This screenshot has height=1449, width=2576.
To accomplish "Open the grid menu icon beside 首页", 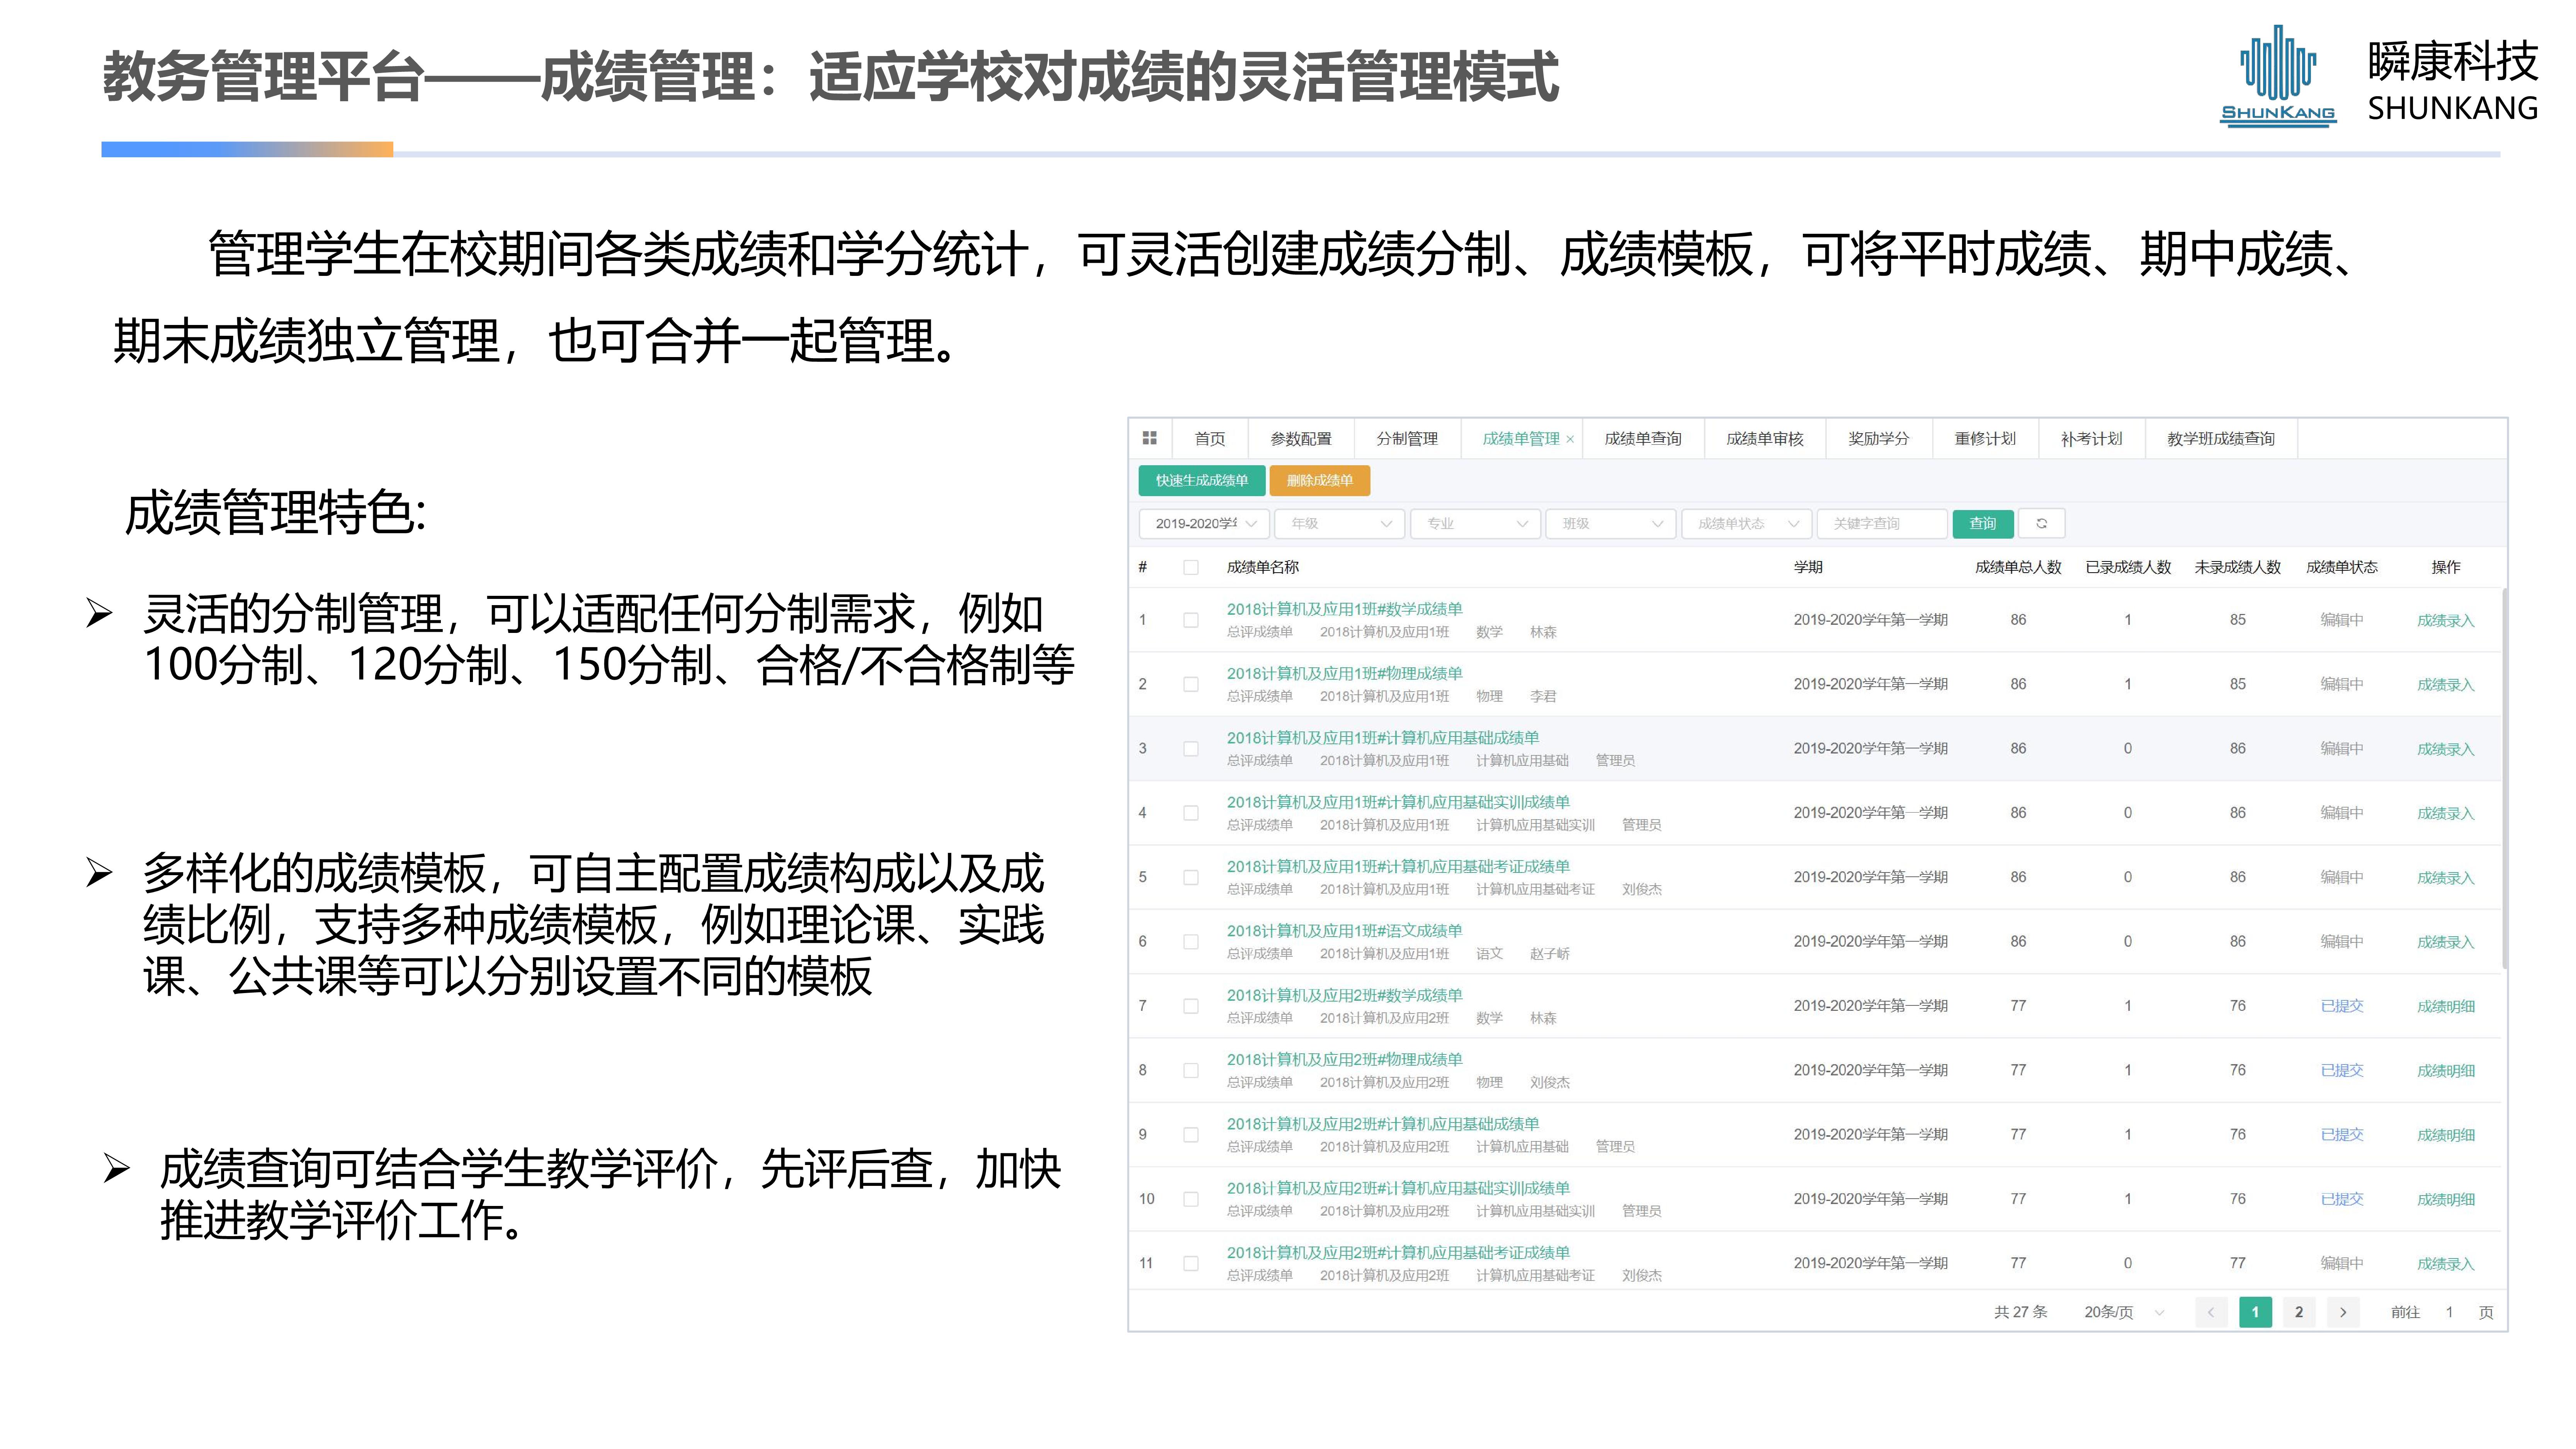I will [1149, 438].
